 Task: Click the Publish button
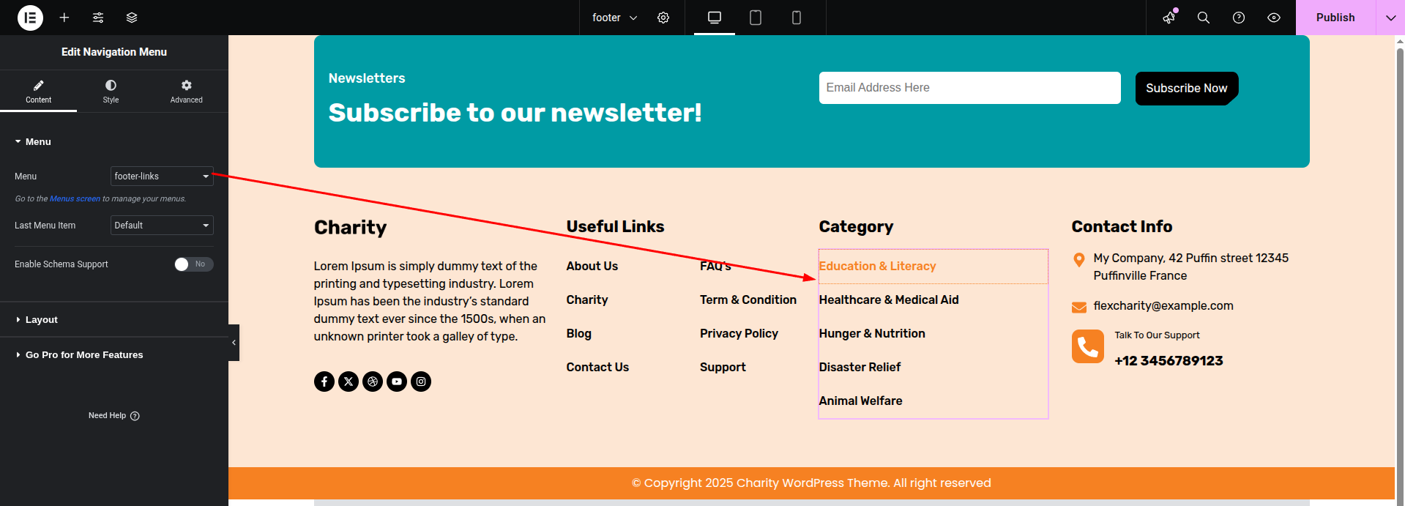pos(1335,18)
